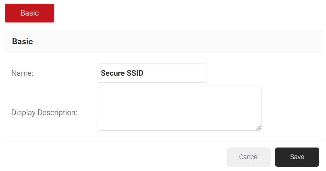Image resolution: width=326 pixels, height=171 pixels.
Task: Click the Name field label
Action: pyautogui.click(x=22, y=73)
